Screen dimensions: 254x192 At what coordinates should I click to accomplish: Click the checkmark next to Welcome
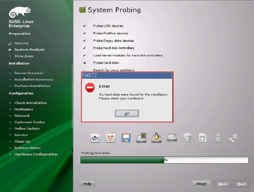coord(10,44)
